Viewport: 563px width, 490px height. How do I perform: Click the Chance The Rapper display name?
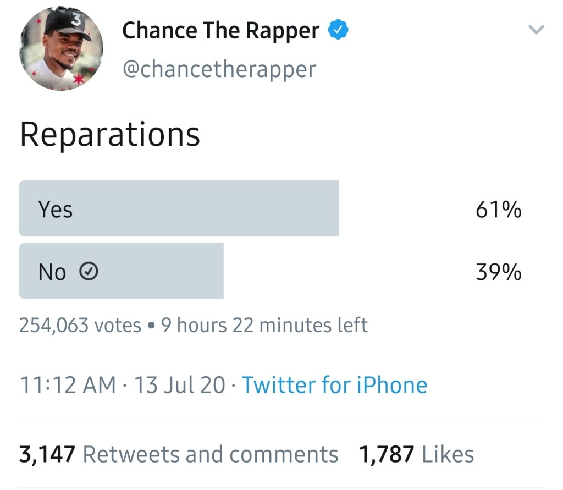[220, 31]
